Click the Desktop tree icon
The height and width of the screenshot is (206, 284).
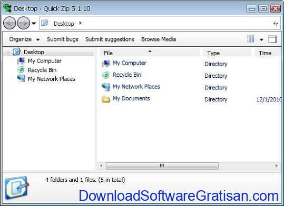(16, 51)
